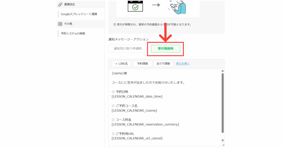Click the 例文を挿入 link
284x148 pixels.
pos(183,64)
